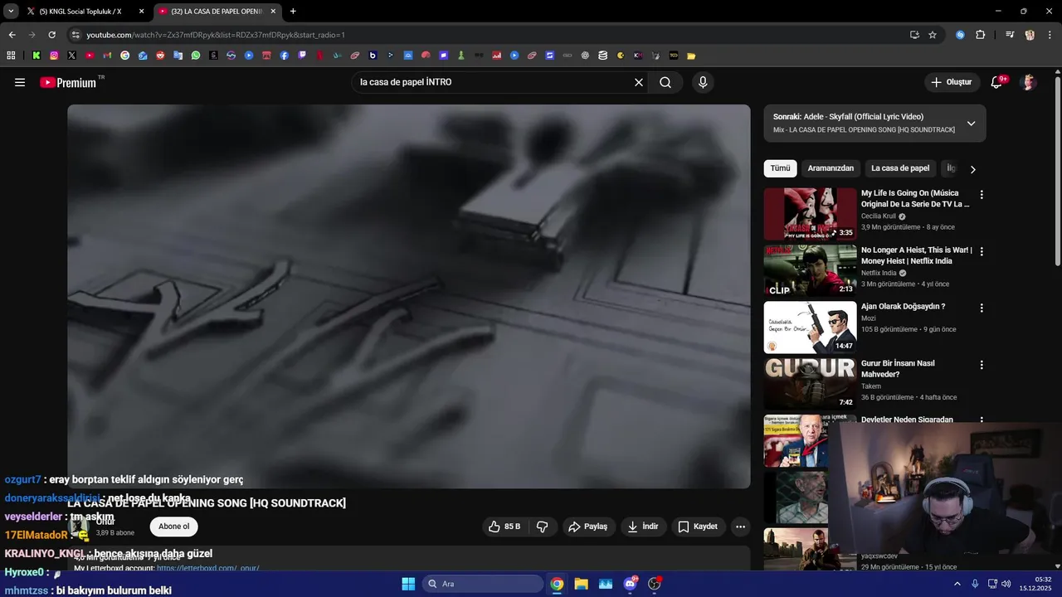
Task: Open the Twitch bookmark icon
Action: pos(302,56)
